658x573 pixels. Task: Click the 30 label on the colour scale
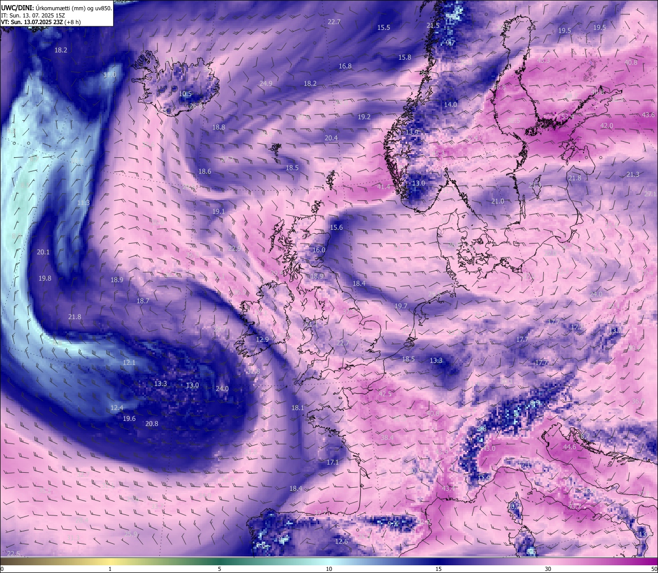(548, 569)
